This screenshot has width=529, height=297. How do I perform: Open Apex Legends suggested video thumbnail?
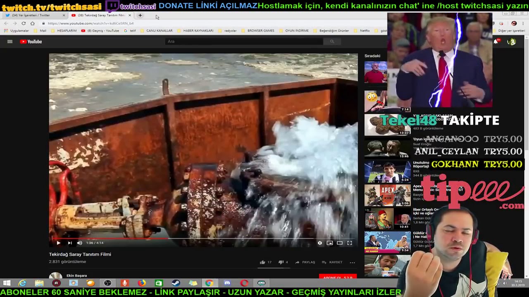click(387, 195)
